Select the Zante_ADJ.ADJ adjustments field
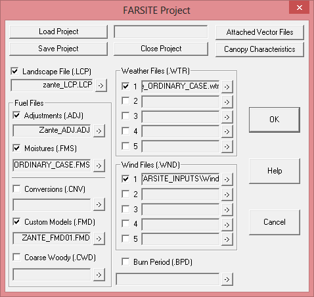Image resolution: width=314 pixels, height=297 pixels. click(x=52, y=130)
